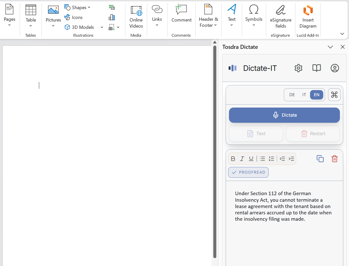This screenshot has width=349, height=266.
Task: Start dictation with the Dictate button
Action: pyautogui.click(x=284, y=115)
